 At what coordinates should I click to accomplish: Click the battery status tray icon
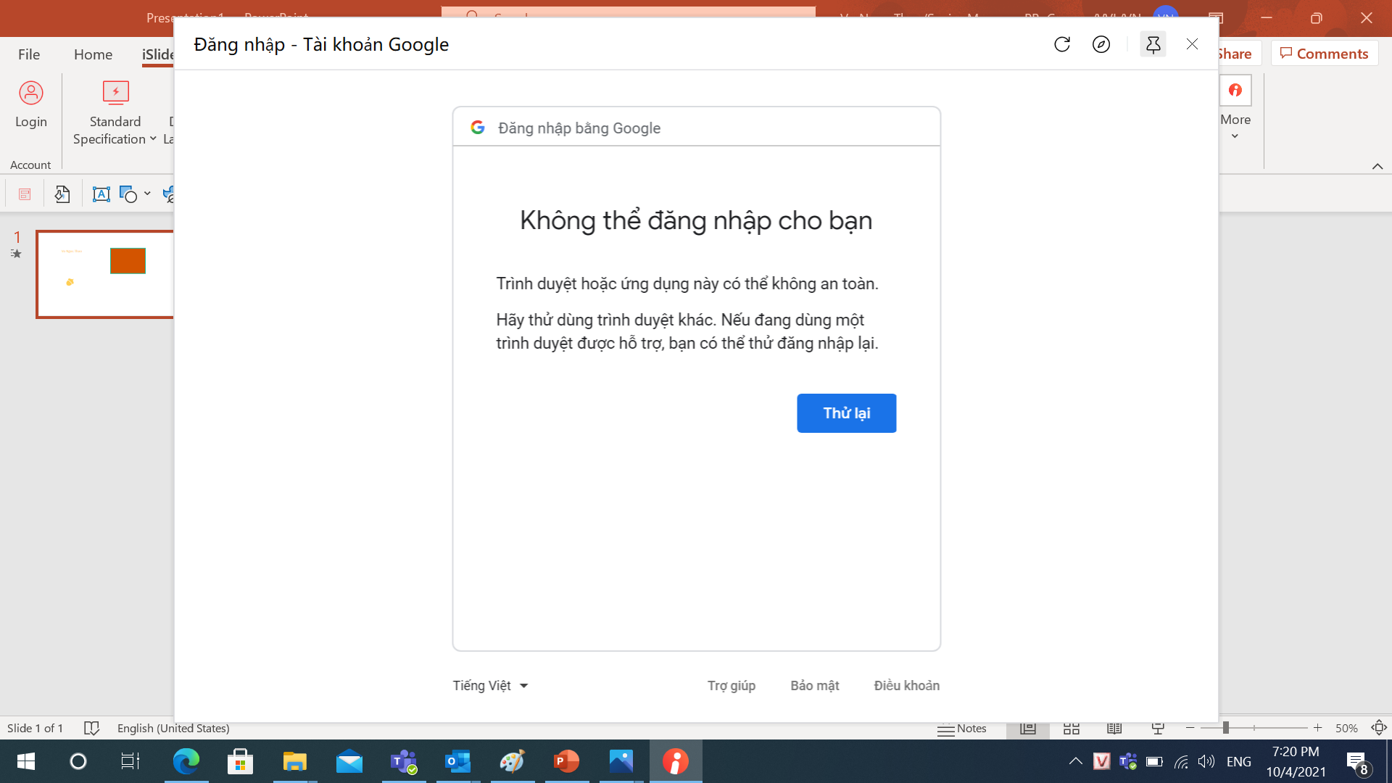(1154, 761)
